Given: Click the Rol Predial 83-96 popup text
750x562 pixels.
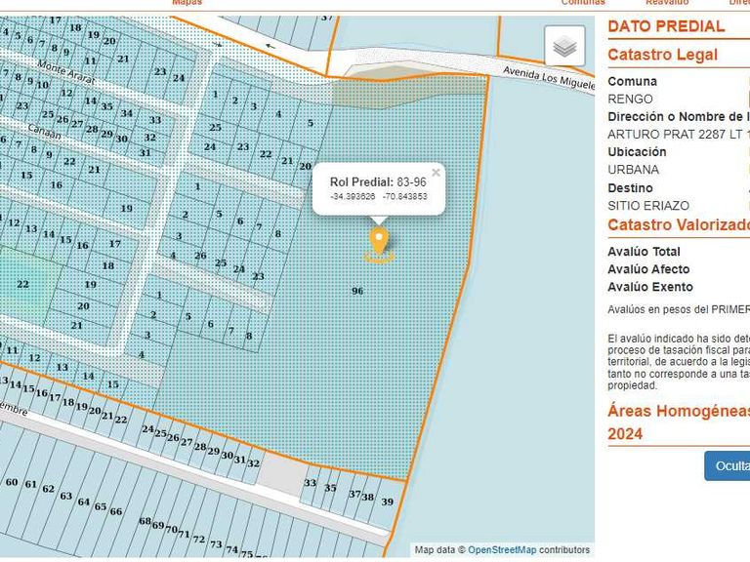Looking at the screenshot, I should [x=378, y=181].
